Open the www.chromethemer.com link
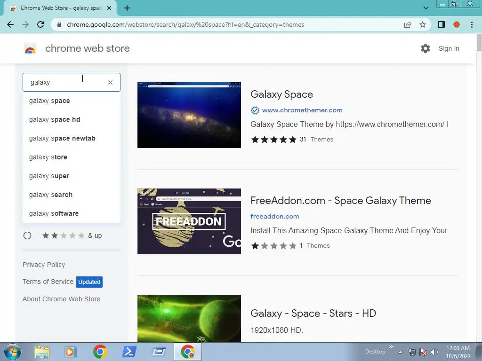 [302, 110]
